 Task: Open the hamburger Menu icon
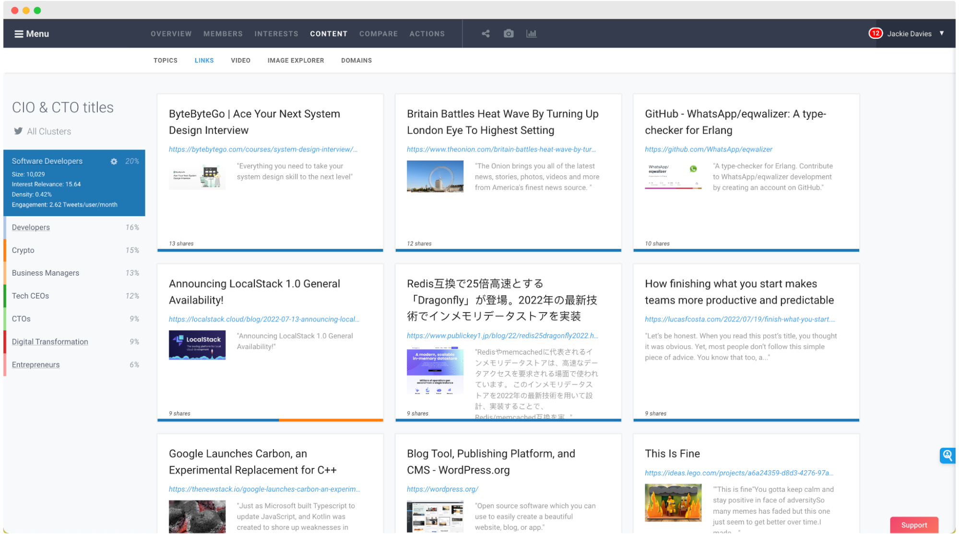[19, 34]
